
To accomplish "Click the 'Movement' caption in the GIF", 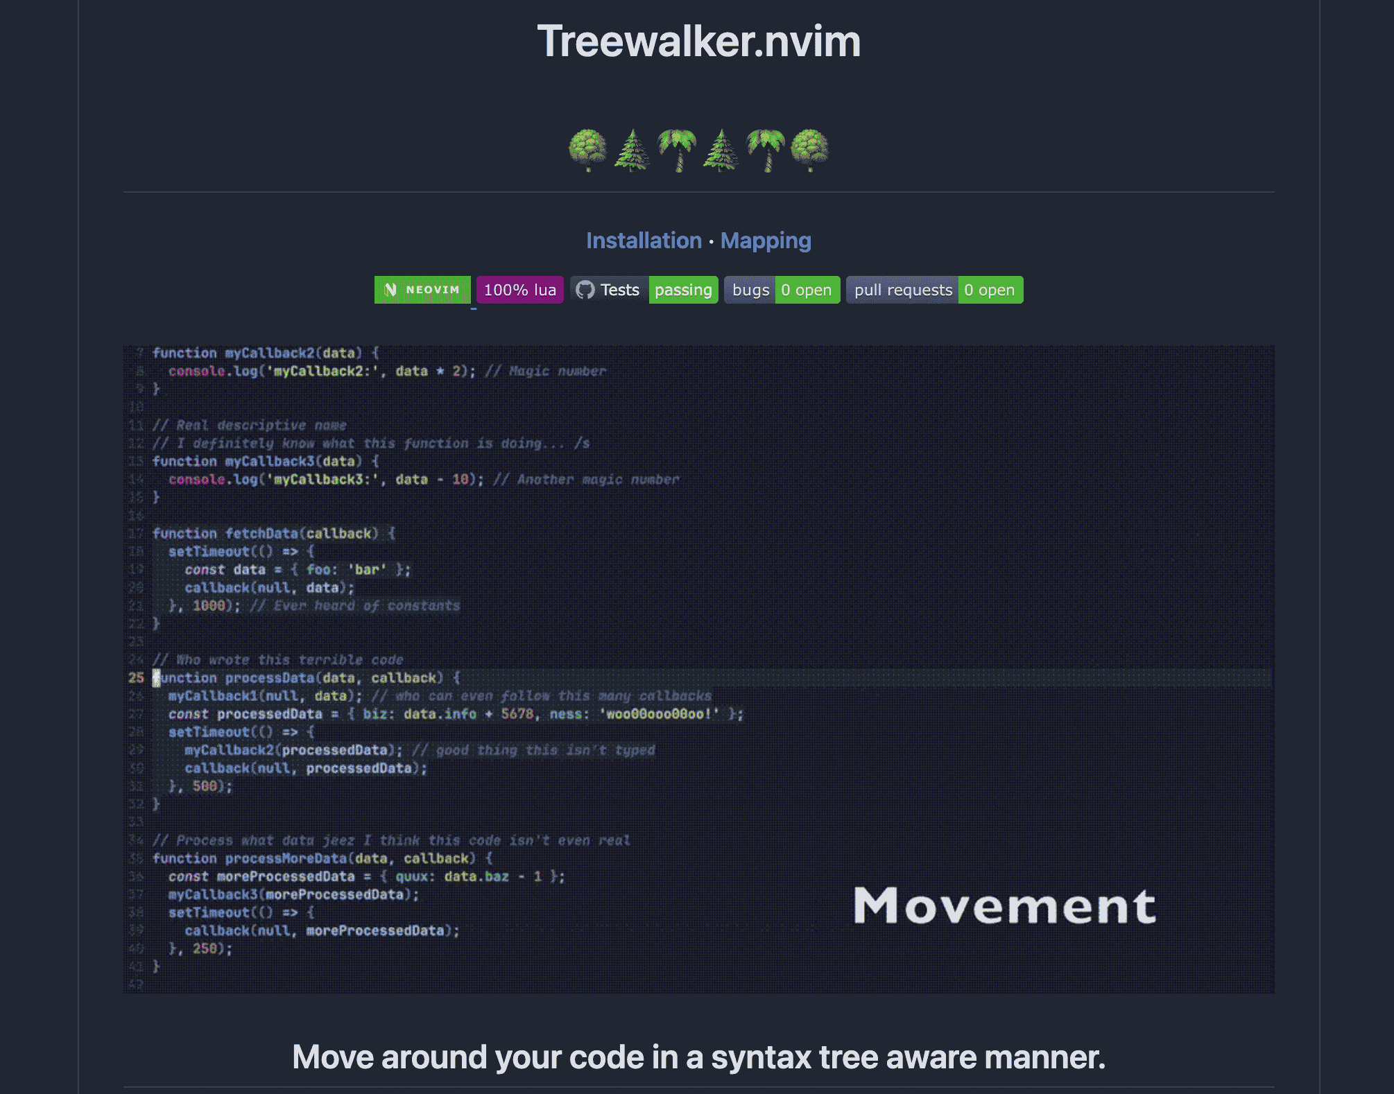I will tap(1005, 905).
